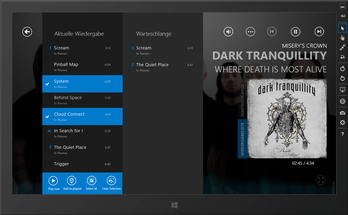This screenshot has width=348, height=215.
Task: Mute audio with the volume icon
Action: point(228,32)
